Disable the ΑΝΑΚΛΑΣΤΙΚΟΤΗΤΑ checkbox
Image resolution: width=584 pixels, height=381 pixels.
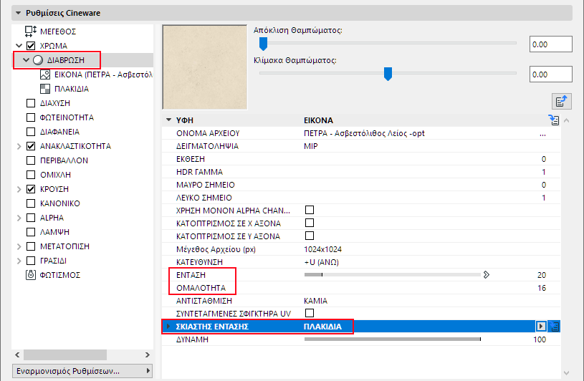(x=31, y=146)
